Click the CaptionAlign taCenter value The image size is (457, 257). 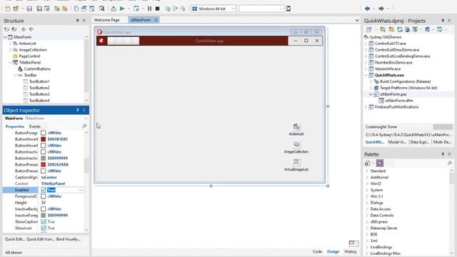[x=49, y=177]
